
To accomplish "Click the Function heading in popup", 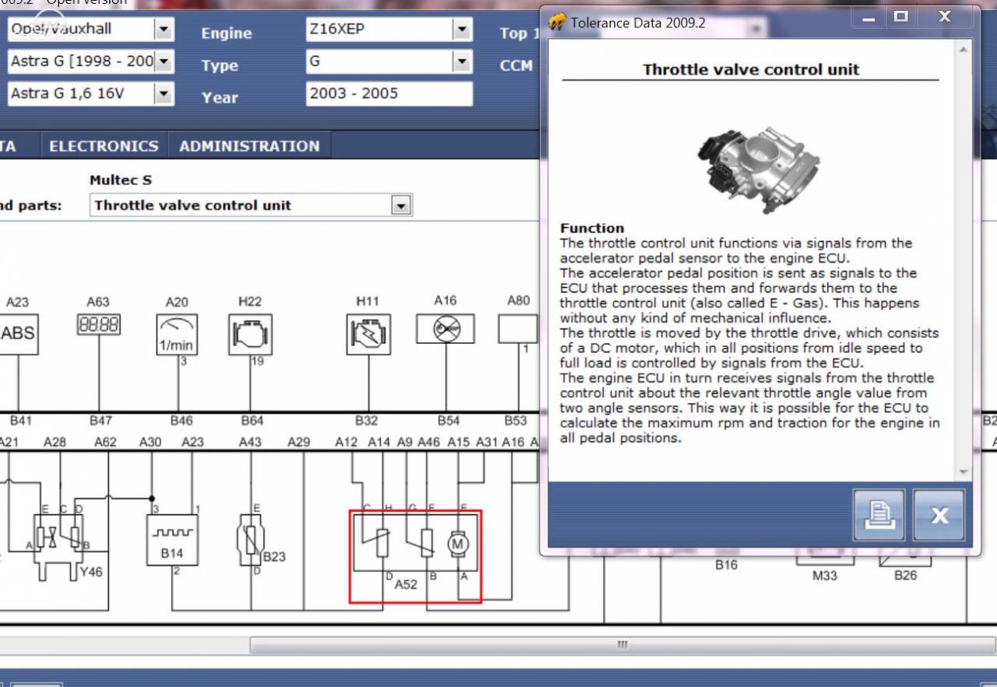I will [592, 228].
